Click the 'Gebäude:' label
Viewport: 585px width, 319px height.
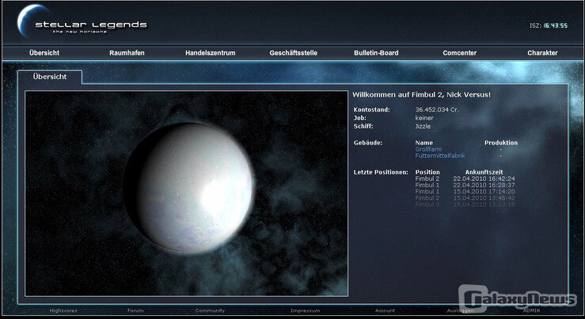click(368, 143)
